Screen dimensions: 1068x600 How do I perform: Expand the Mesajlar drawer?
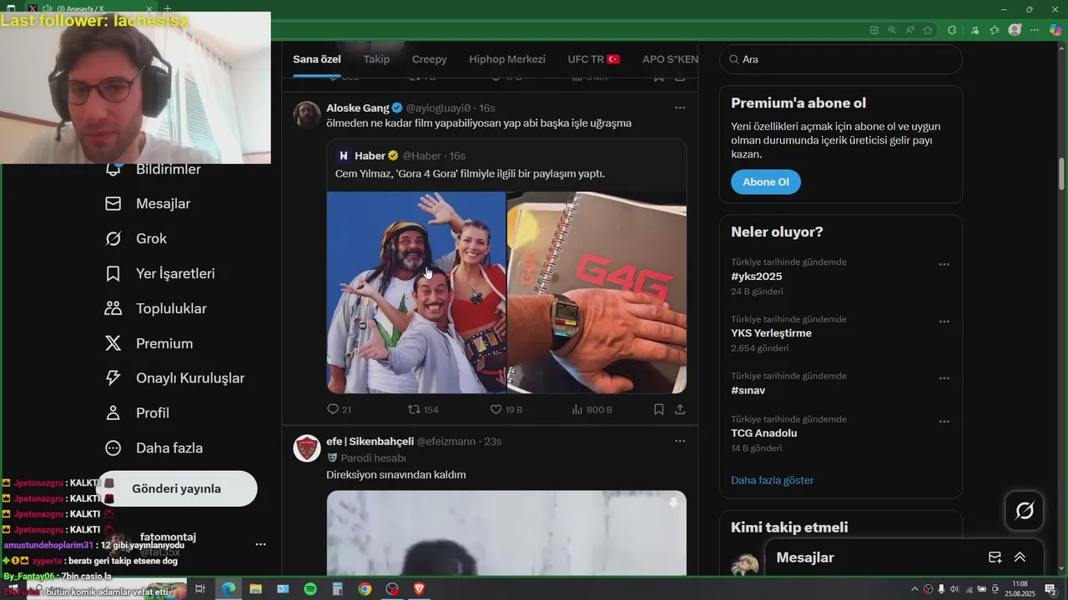pos(1020,557)
